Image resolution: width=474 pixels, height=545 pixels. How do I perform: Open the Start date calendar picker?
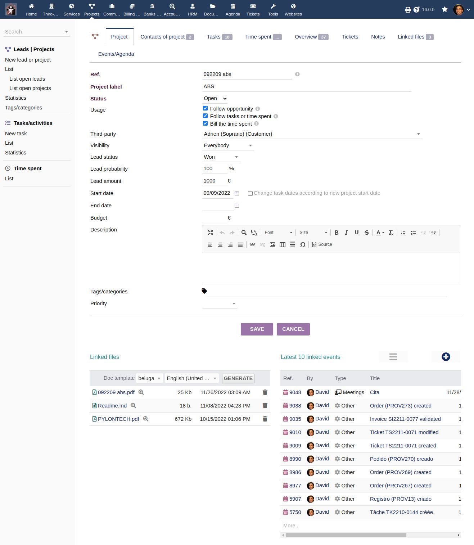pos(237,193)
